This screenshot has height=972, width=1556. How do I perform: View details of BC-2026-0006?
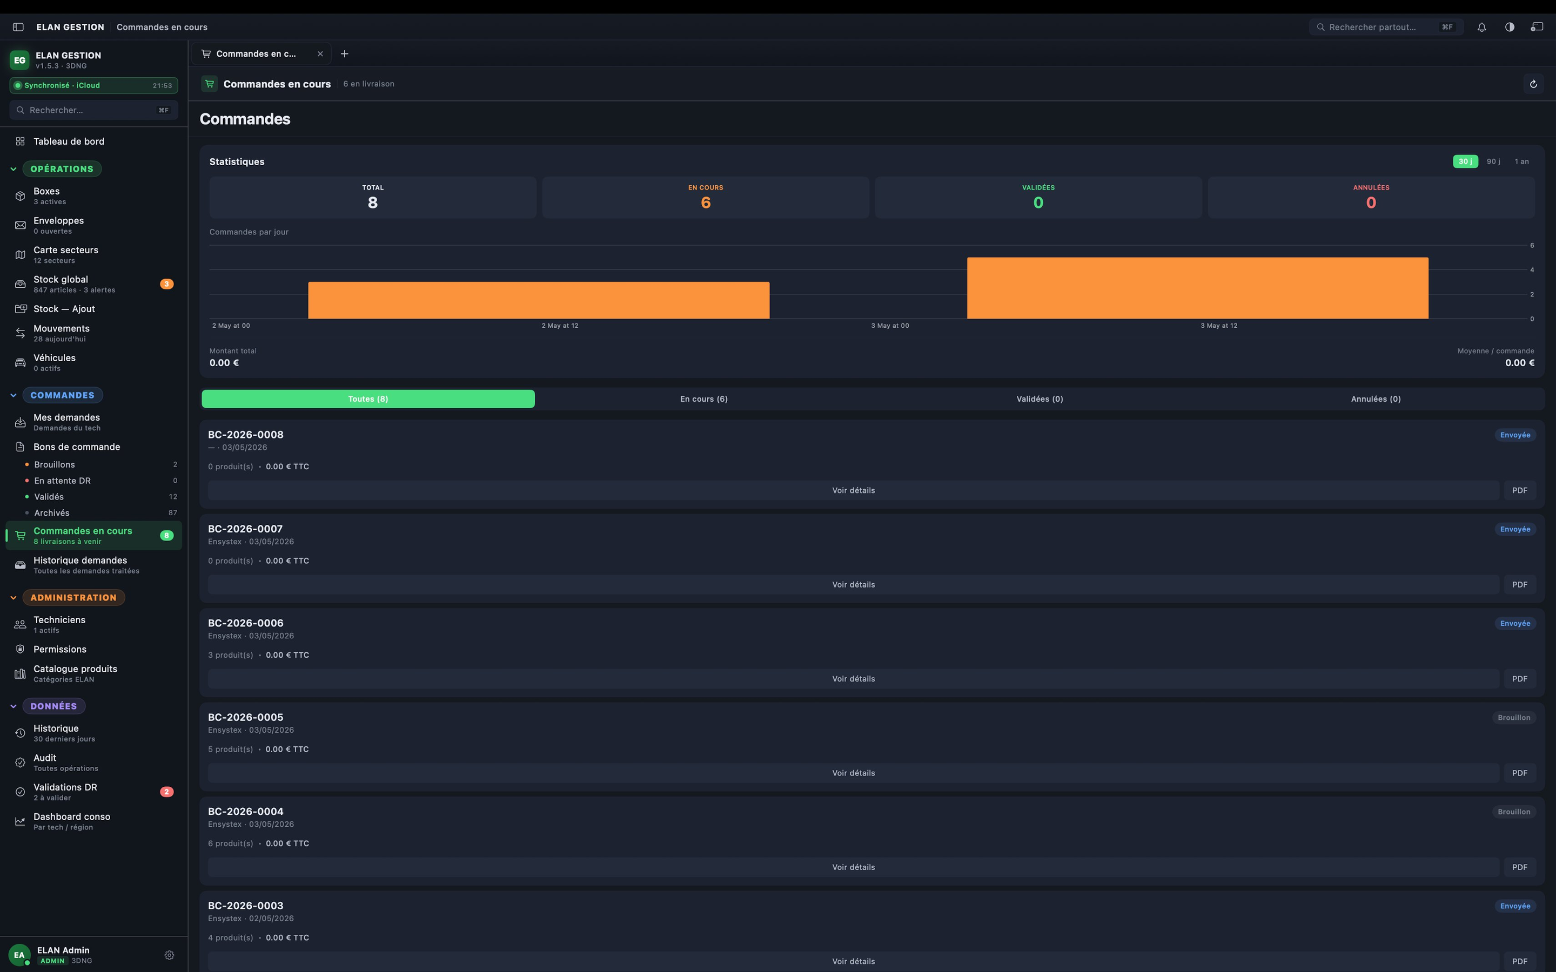(853, 679)
